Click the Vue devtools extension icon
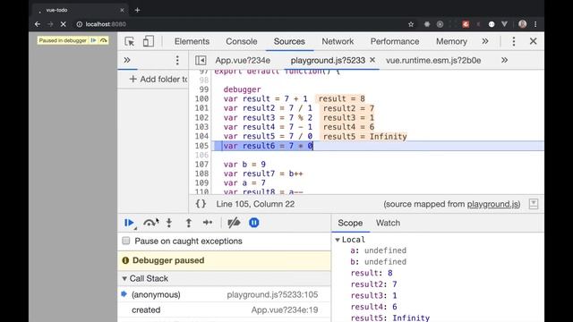Screen dimensions: 573x322 [x=504, y=24]
